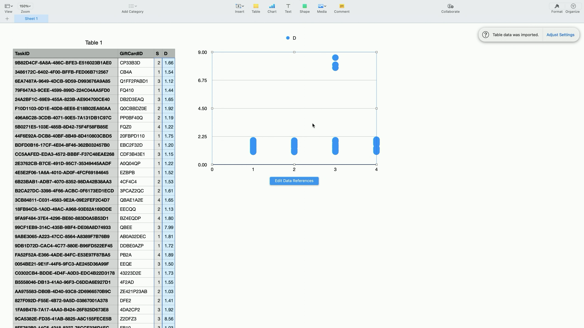Add a Comment via toolbar
Viewport: 584px width, 328px height.
(x=342, y=6)
